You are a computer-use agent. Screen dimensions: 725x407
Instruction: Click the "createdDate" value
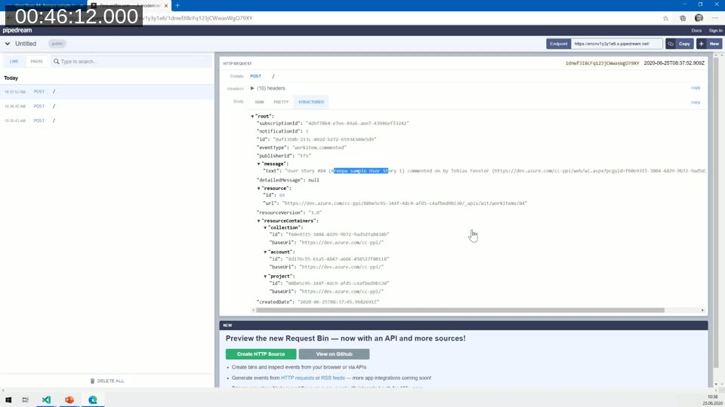(x=338, y=302)
